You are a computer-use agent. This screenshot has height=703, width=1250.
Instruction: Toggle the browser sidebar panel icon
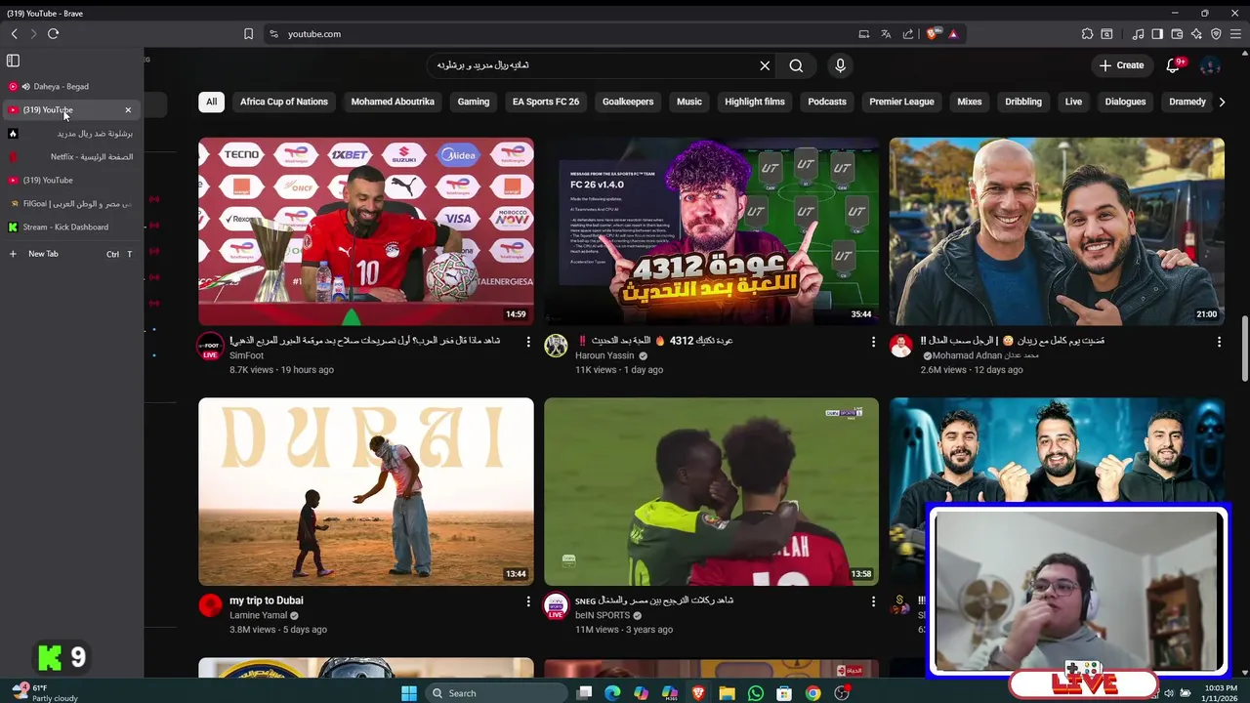tap(1157, 33)
